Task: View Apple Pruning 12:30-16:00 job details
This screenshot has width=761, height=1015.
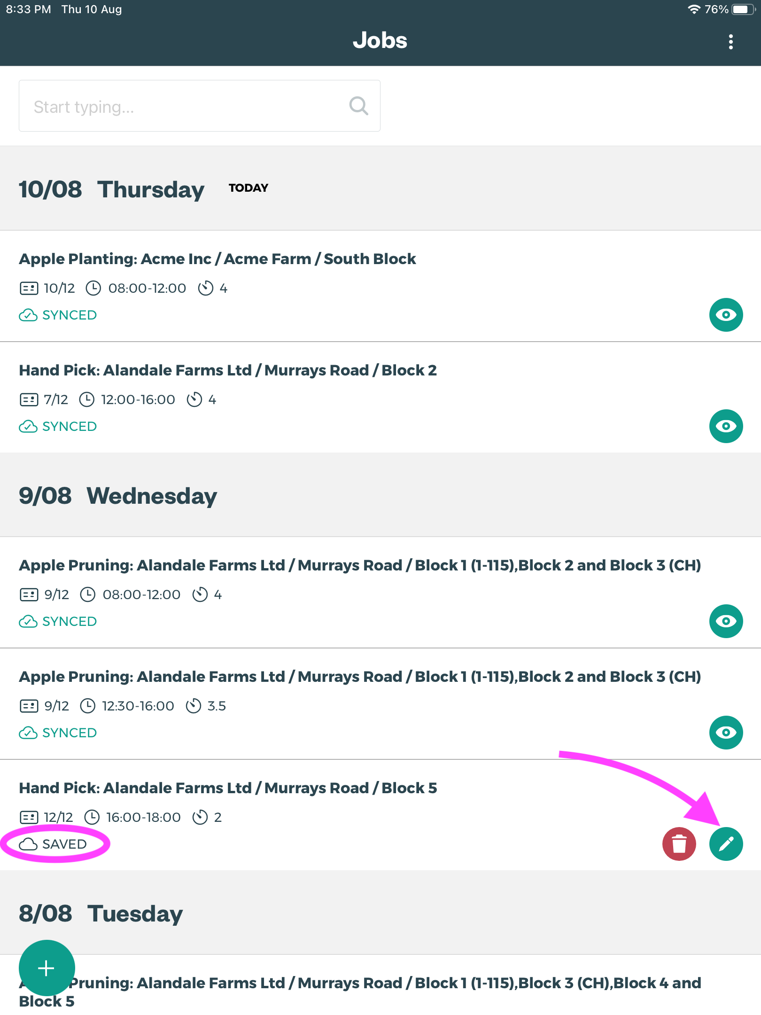Action: [x=726, y=733]
